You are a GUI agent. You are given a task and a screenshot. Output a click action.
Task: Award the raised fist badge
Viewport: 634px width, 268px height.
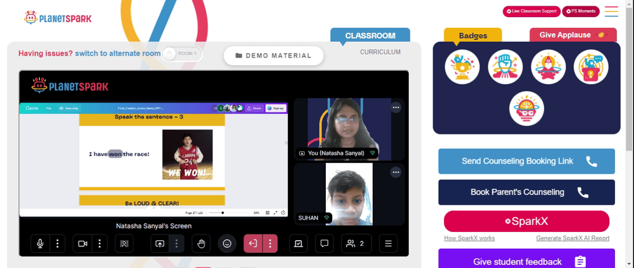tap(505, 67)
